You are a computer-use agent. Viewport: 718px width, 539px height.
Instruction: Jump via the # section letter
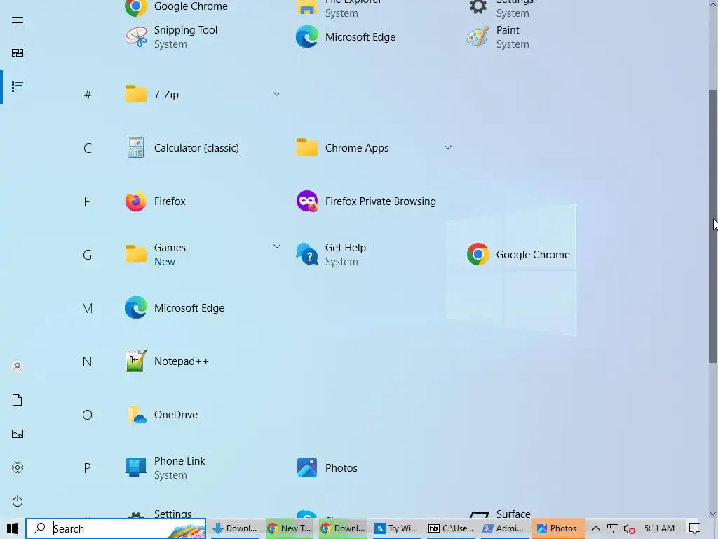[x=88, y=95]
